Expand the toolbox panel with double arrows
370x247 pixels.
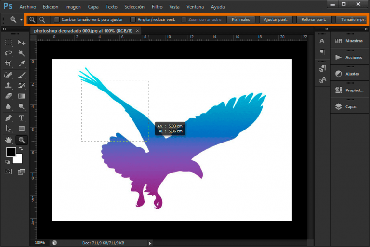coord(4,29)
